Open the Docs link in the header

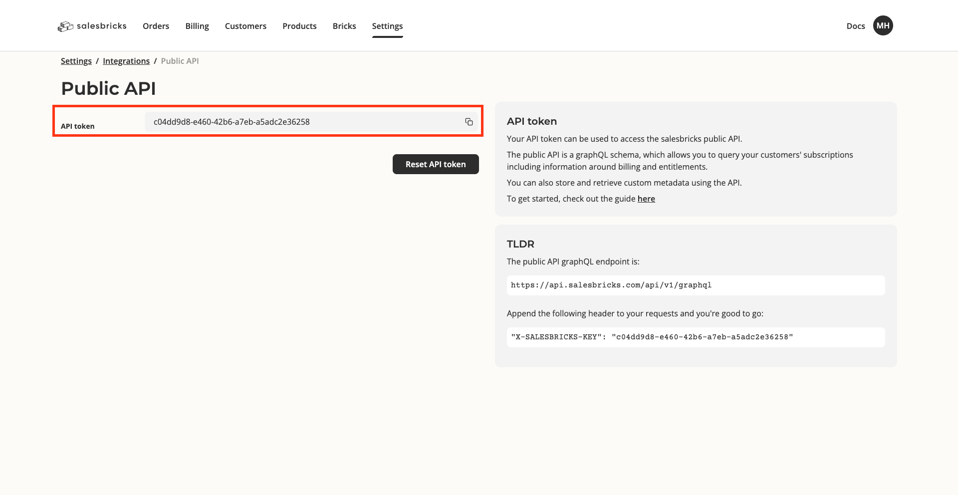point(855,26)
